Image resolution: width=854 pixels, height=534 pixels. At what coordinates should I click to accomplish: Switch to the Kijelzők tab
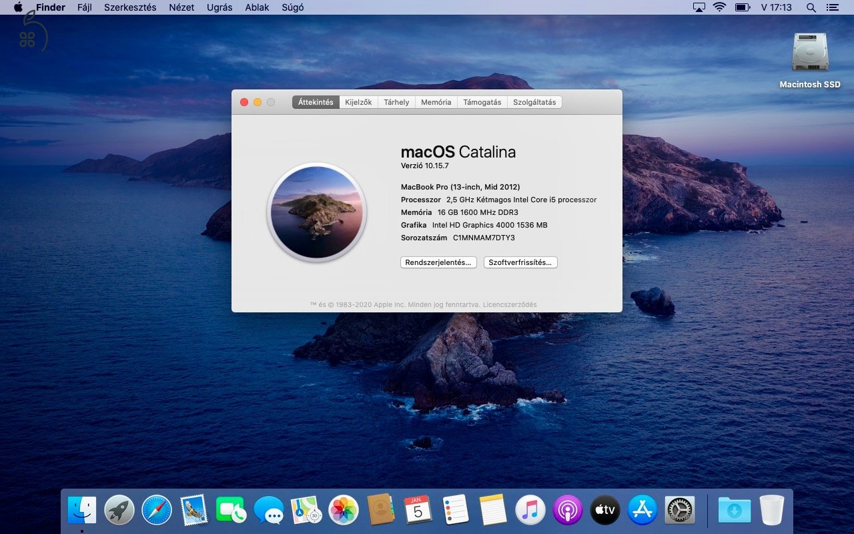click(358, 102)
